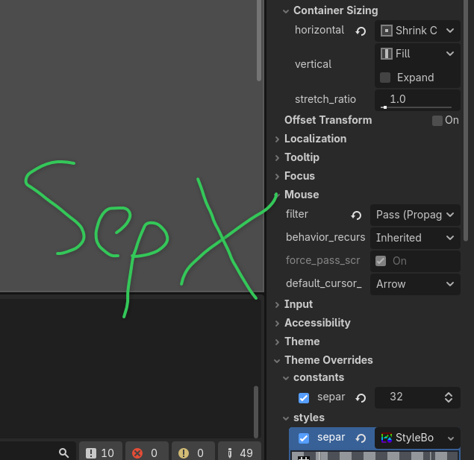Click the stretch_ratio value field 1.0
The width and height of the screenshot is (474, 460).
417,98
